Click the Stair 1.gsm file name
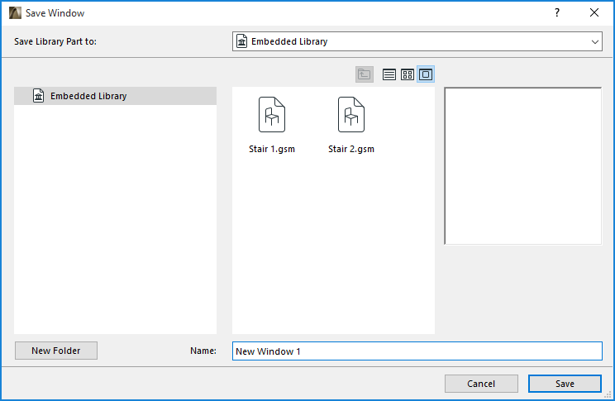 click(x=272, y=149)
